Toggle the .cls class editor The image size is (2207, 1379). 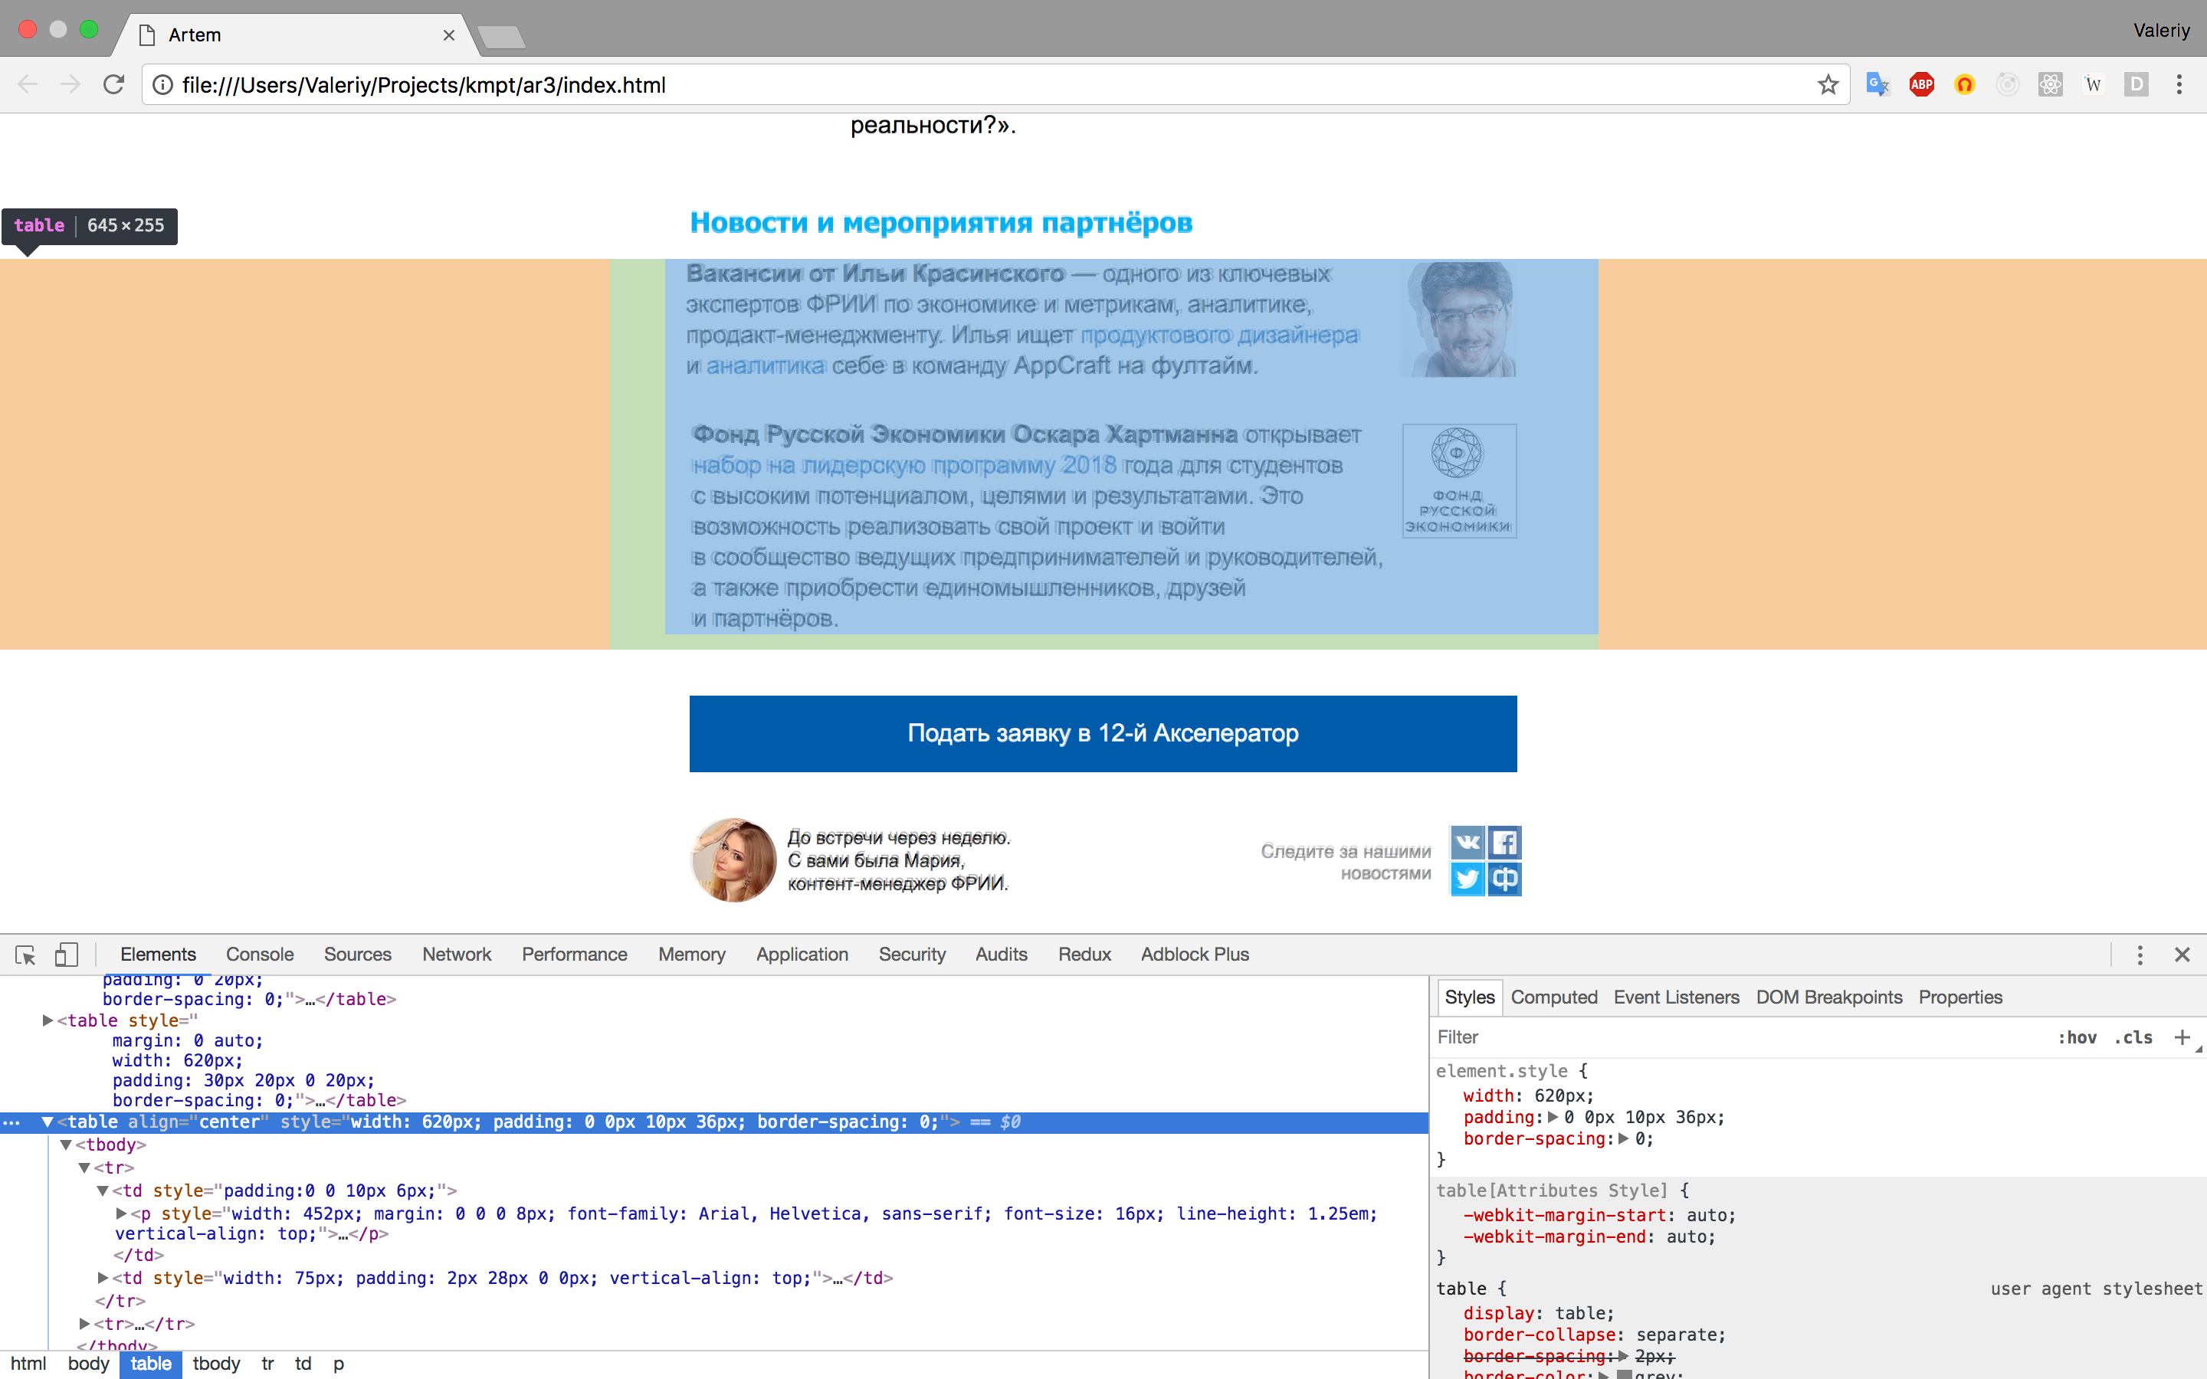[x=2133, y=1037]
